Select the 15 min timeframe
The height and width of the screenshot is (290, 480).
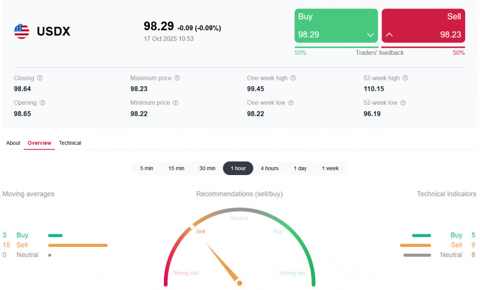[x=177, y=168]
